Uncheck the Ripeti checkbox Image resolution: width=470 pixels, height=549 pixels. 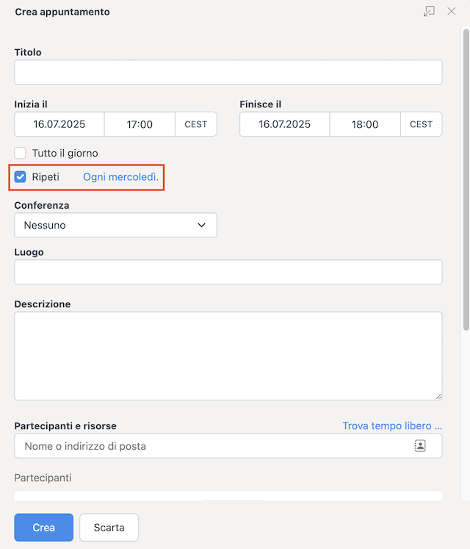(21, 177)
